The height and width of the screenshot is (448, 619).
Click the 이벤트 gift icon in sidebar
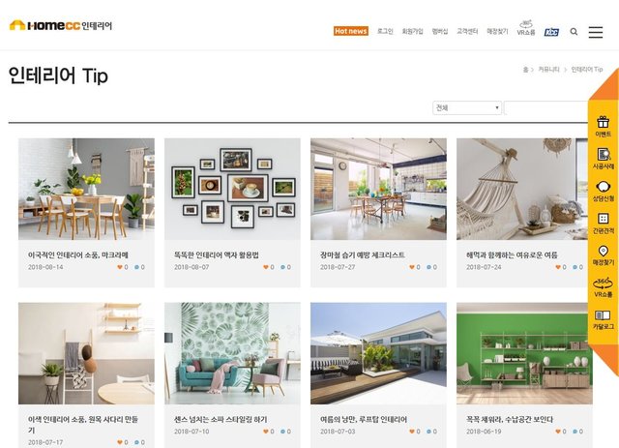[603, 121]
